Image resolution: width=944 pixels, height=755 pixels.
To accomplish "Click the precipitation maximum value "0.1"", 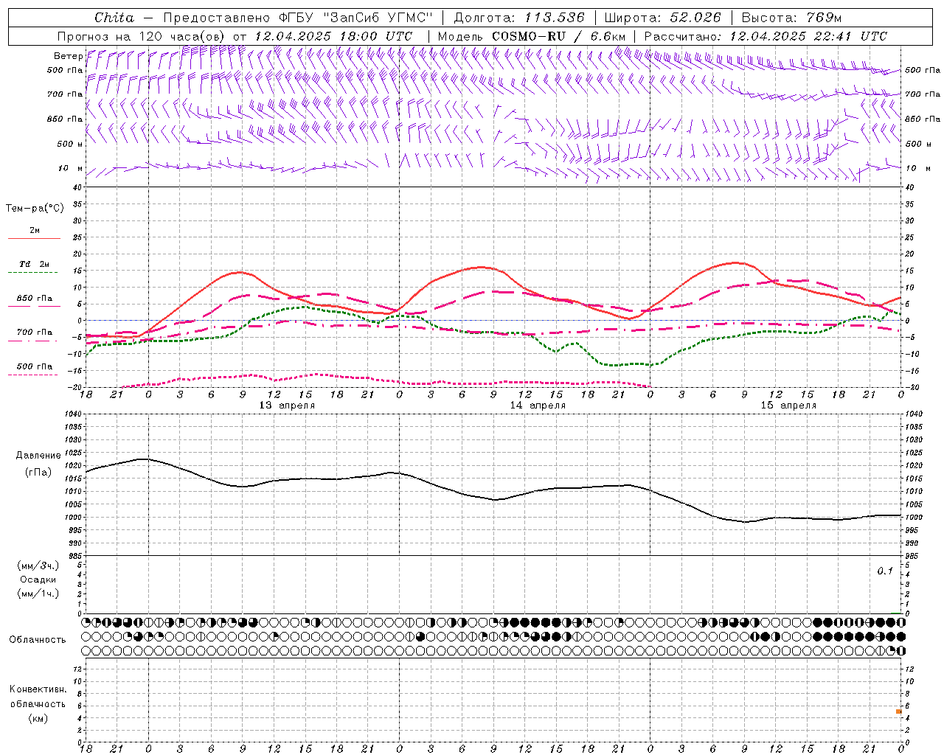I will [x=885, y=571].
